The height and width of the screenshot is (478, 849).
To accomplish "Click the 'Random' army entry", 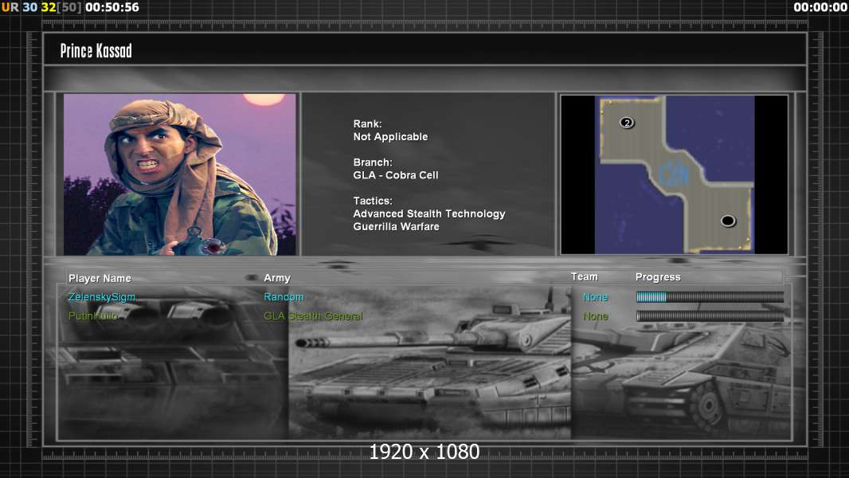I will click(284, 296).
